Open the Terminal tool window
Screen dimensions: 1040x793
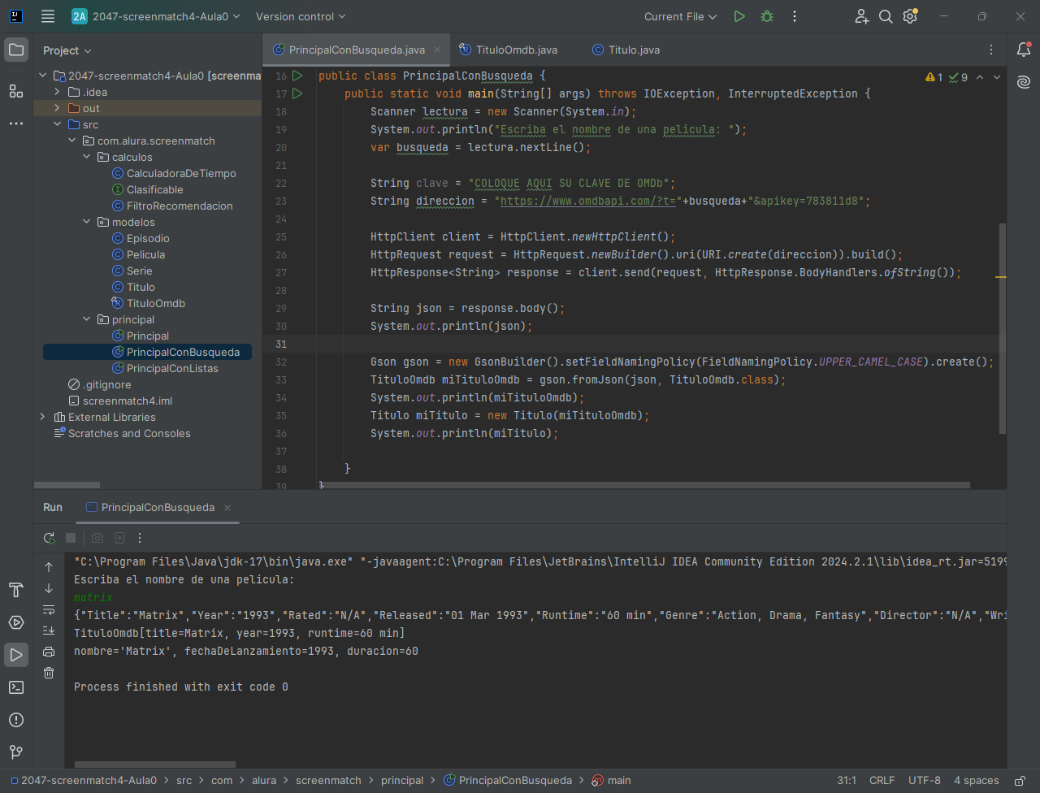click(16, 687)
